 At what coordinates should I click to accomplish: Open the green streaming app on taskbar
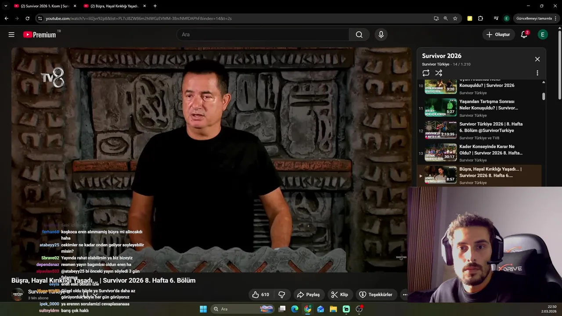346,309
